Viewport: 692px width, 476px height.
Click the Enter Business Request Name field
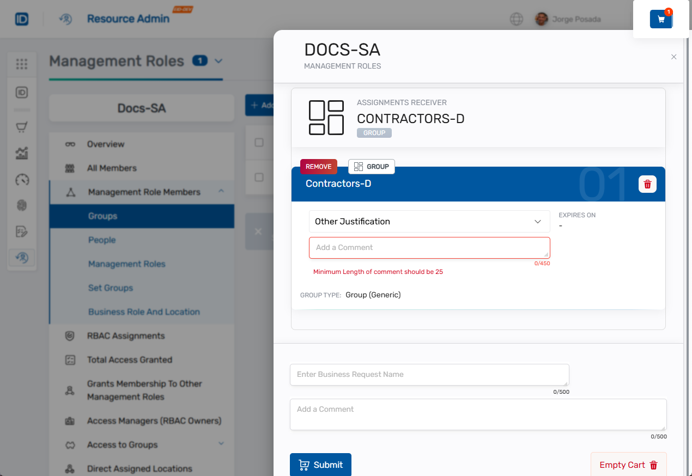click(429, 375)
